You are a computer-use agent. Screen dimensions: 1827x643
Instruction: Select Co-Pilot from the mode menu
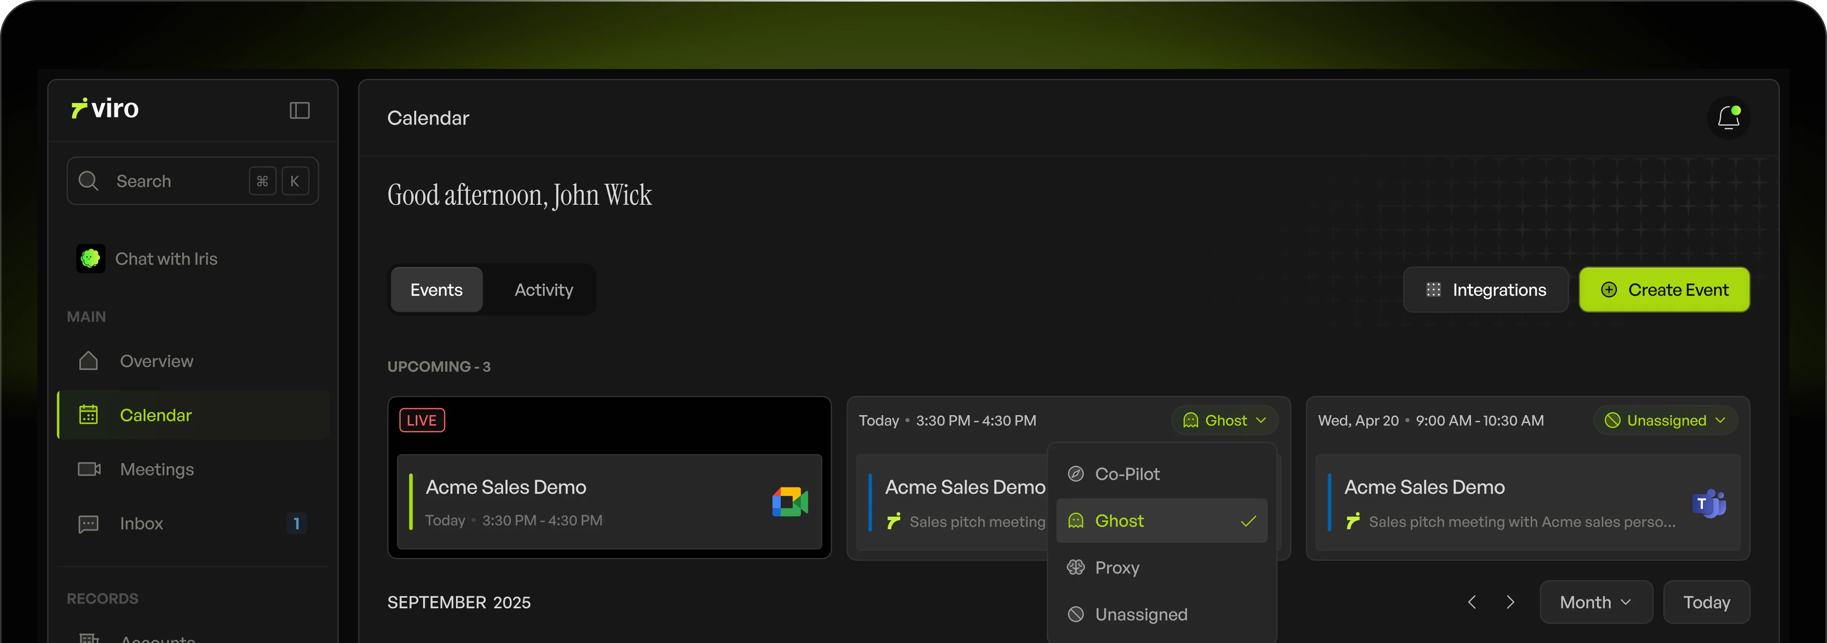click(1162, 474)
